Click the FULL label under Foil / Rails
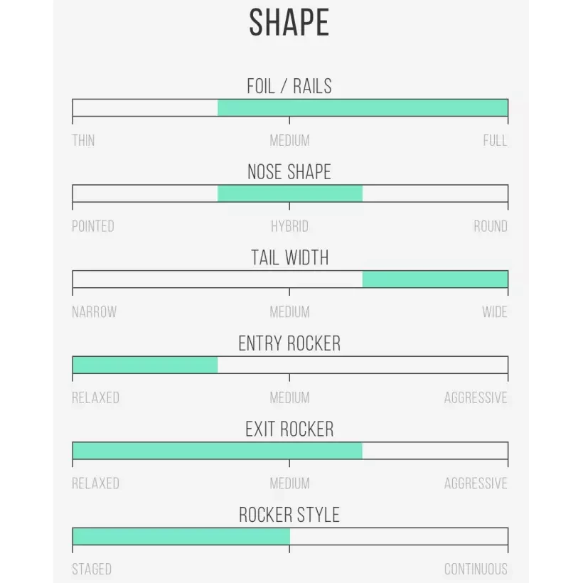The width and height of the screenshot is (583, 583). [x=495, y=141]
